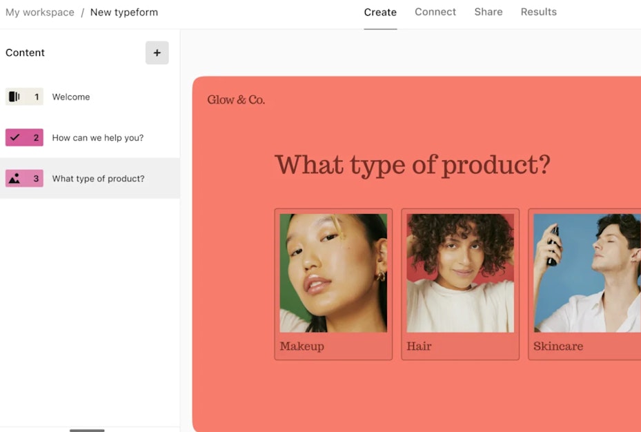Select the Hair choice photo
Image resolution: width=641 pixels, height=432 pixels.
pos(460,273)
